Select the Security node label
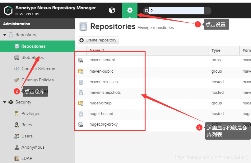 [x=23, y=102]
